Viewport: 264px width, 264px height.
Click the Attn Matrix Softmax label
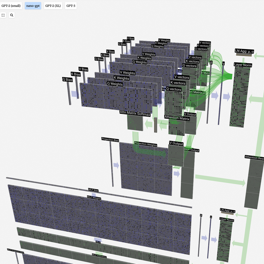tap(135, 114)
